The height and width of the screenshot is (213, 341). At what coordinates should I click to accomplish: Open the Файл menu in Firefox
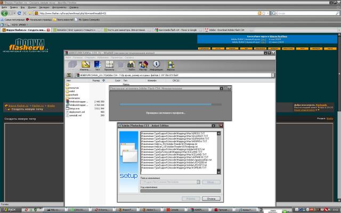tap(4, 7)
